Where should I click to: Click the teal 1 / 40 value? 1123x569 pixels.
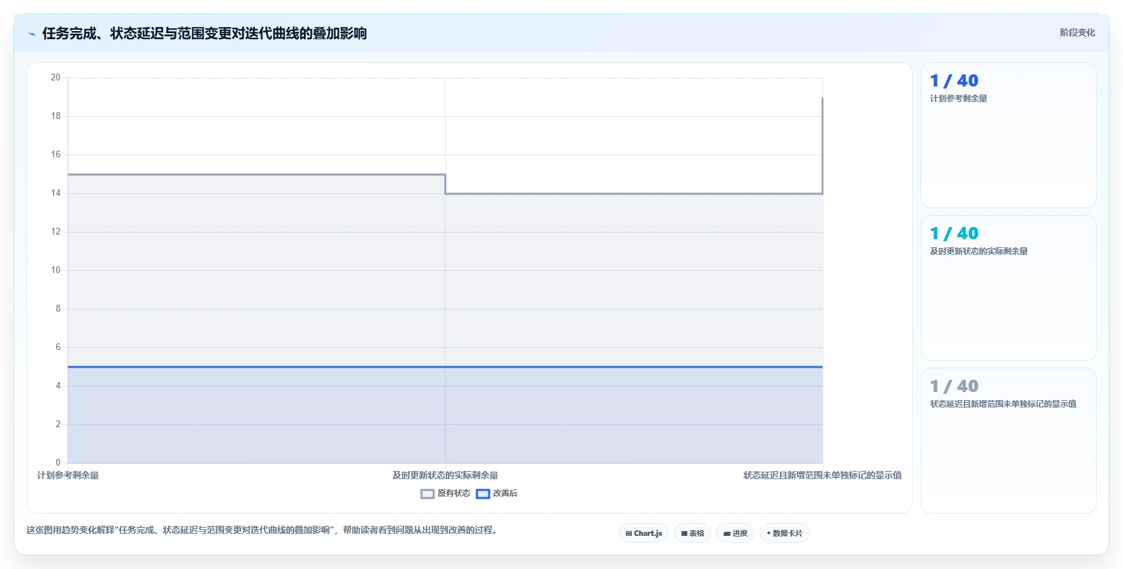click(954, 234)
